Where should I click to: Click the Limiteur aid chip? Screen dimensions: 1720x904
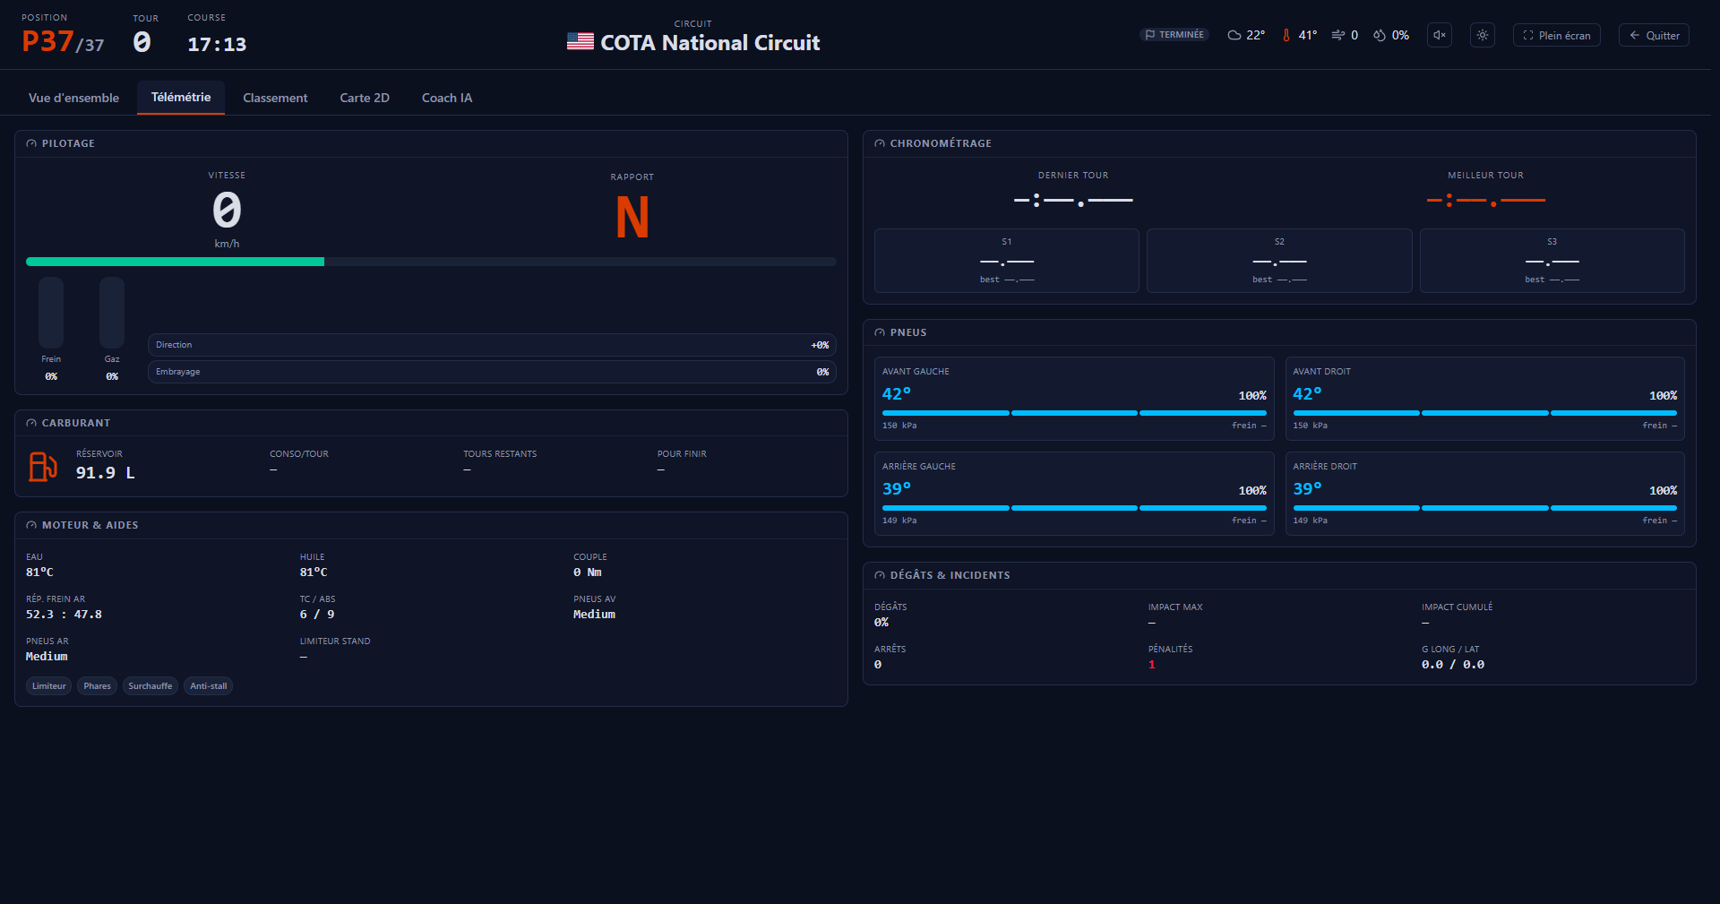pyautogui.click(x=49, y=686)
